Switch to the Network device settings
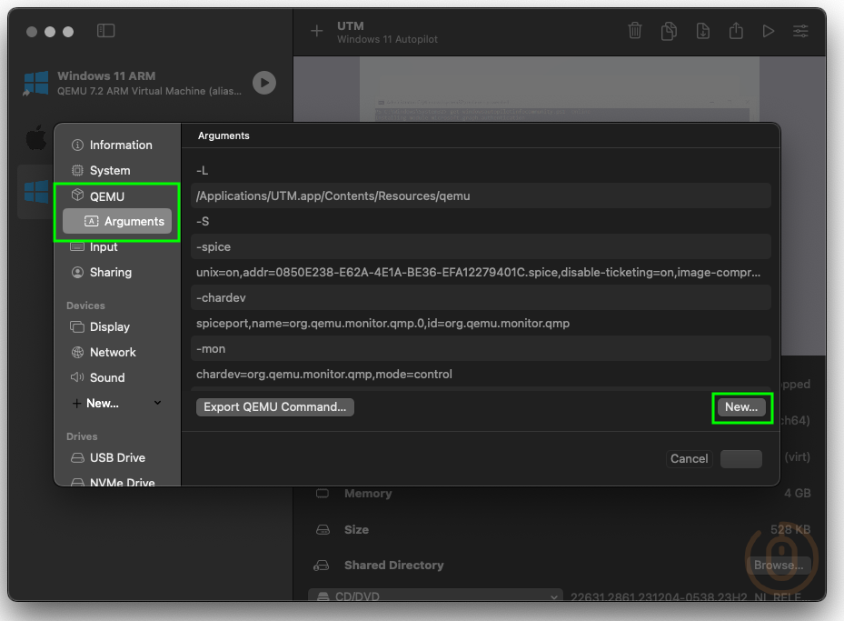This screenshot has height=621, width=844. click(x=104, y=352)
